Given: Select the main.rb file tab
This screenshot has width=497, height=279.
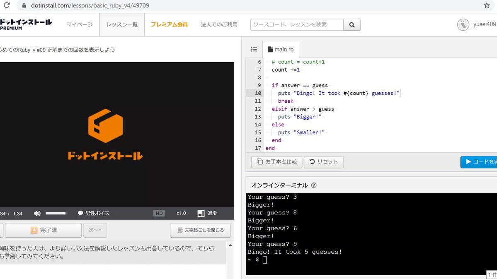Looking at the screenshot, I should tap(281, 49).
